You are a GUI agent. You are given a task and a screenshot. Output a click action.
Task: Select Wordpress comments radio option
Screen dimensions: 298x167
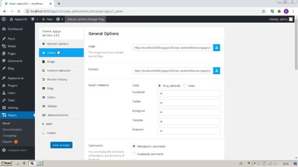point(134,146)
